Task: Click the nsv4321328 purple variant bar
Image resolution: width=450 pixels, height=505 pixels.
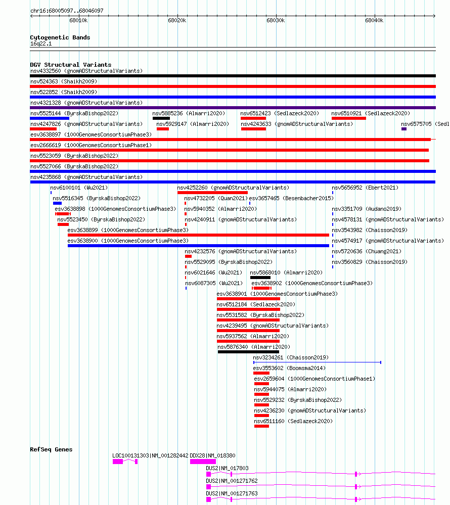Action: (233, 108)
